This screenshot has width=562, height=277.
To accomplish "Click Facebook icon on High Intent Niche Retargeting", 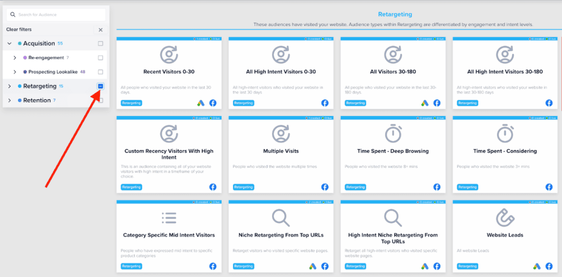I will point(437,266).
